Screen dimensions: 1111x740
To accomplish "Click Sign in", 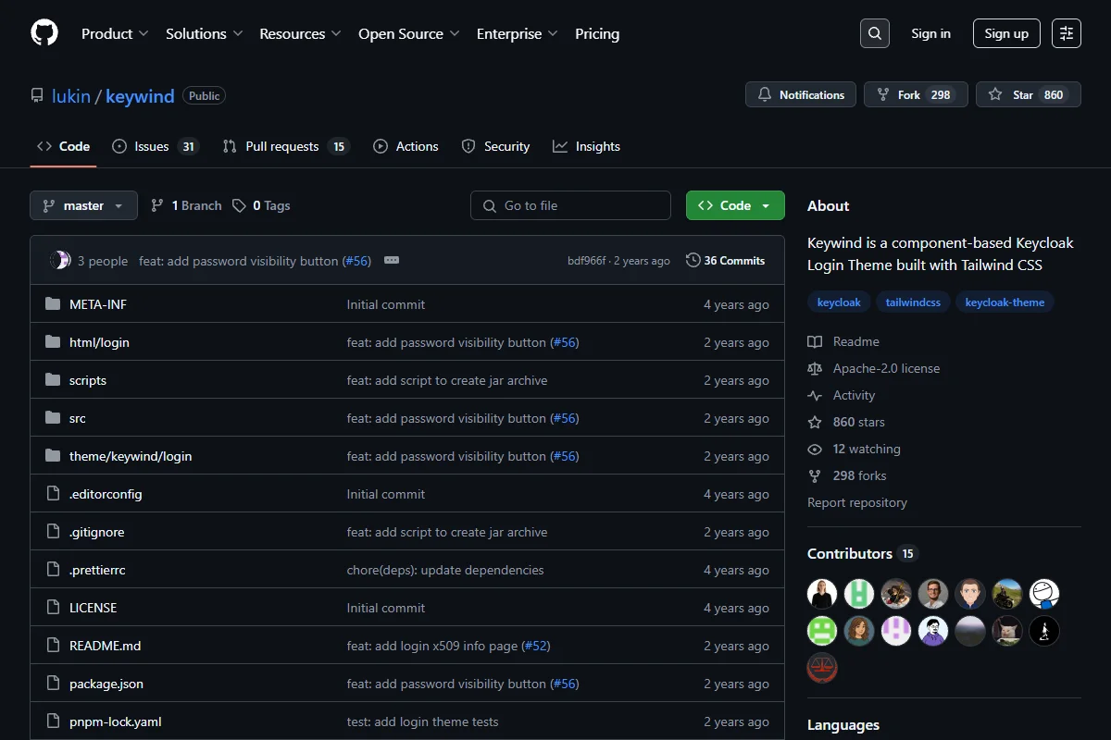I will (930, 33).
